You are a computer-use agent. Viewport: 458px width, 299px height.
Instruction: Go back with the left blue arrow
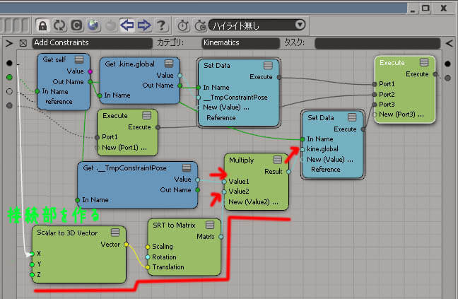[127, 25]
